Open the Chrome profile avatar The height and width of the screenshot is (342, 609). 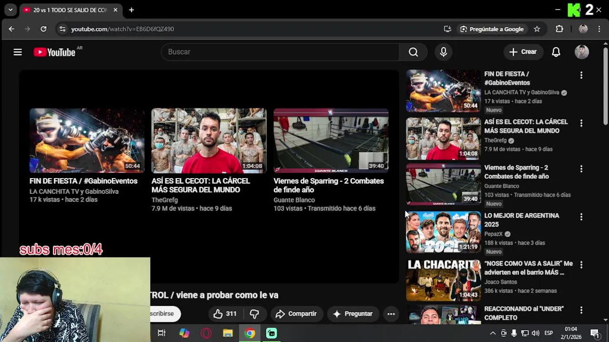583,29
